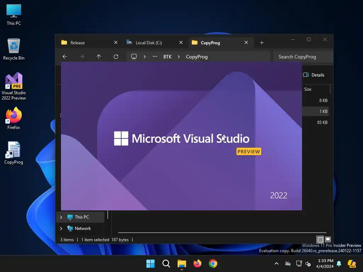
Task: Open the Recycle Bin desktop icon
Action: 14,49
